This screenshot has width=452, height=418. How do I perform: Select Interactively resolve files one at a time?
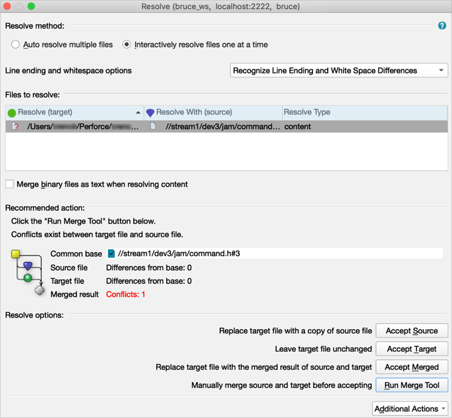(x=127, y=45)
